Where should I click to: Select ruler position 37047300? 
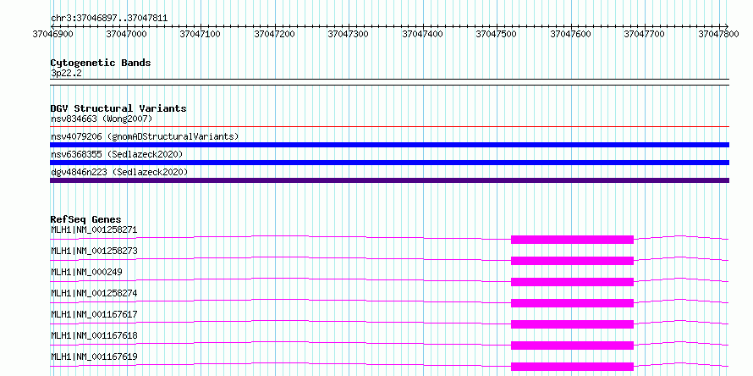pos(349,34)
